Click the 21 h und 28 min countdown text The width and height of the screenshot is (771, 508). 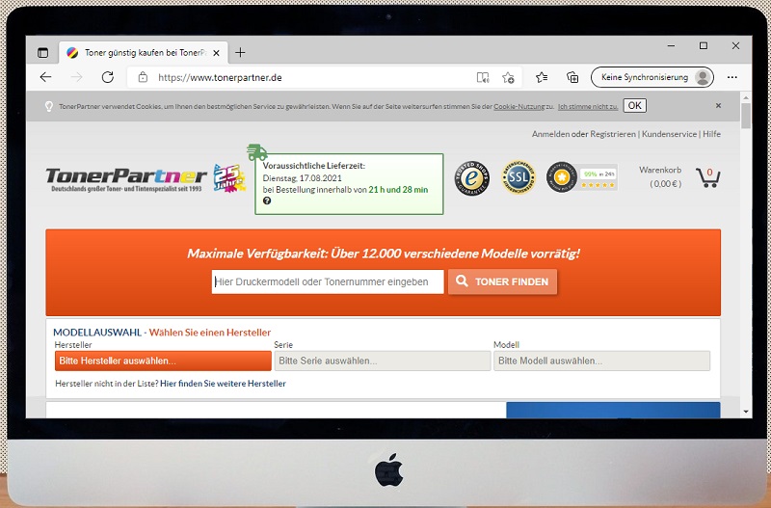pos(398,189)
